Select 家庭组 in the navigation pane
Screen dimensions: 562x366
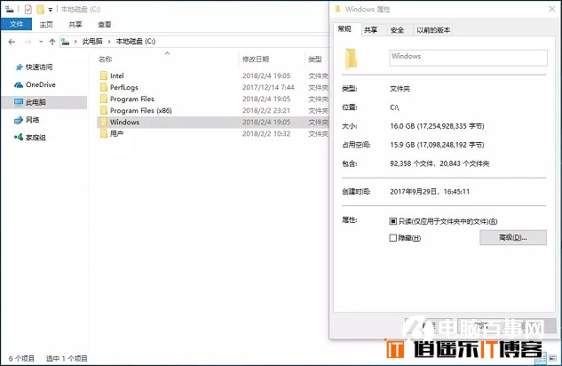click(x=36, y=138)
